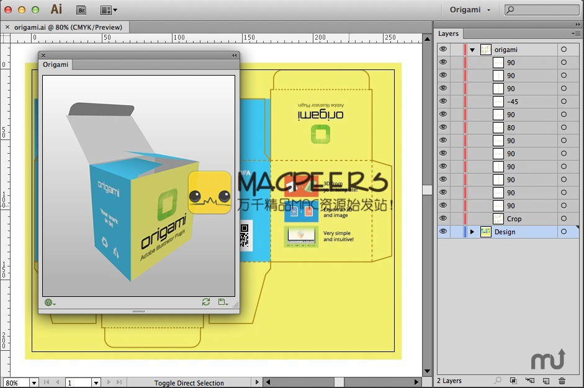
Task: Delete the selected layer with the trash icon
Action: coord(562,381)
